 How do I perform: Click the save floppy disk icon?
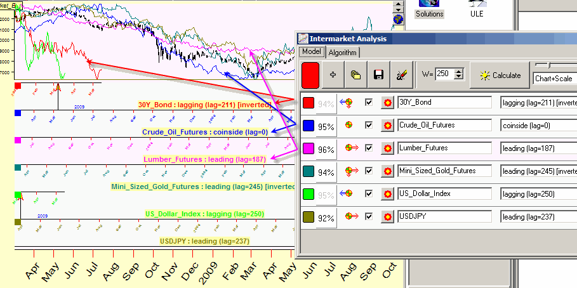click(378, 75)
